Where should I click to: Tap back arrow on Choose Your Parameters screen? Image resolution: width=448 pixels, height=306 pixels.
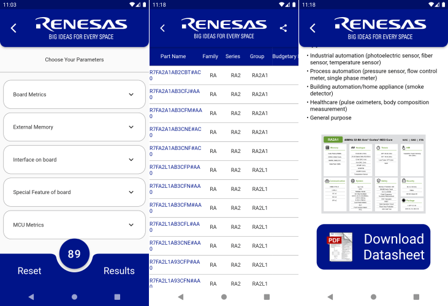tap(13, 28)
